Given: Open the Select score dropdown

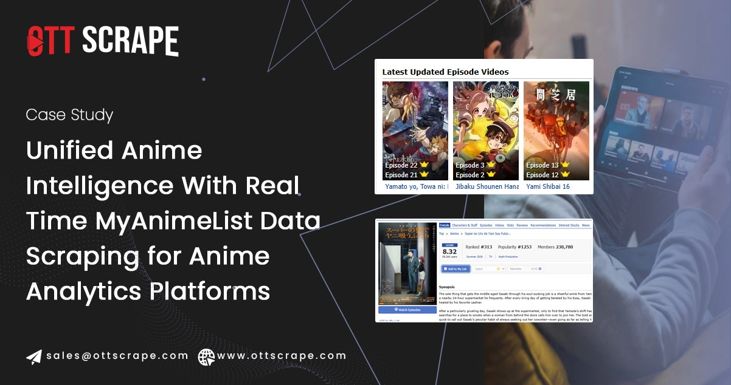Looking at the screenshot, I should tap(489, 269).
